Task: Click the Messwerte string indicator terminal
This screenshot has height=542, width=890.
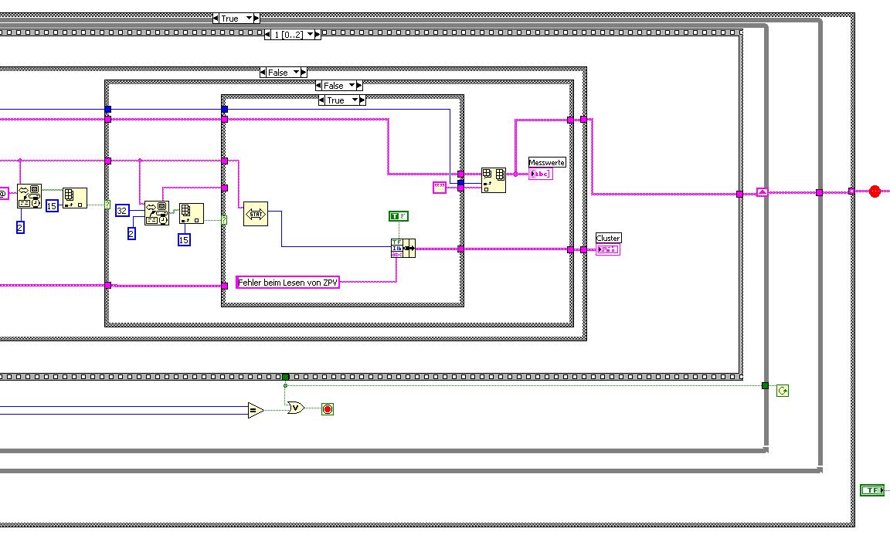Action: click(x=540, y=174)
